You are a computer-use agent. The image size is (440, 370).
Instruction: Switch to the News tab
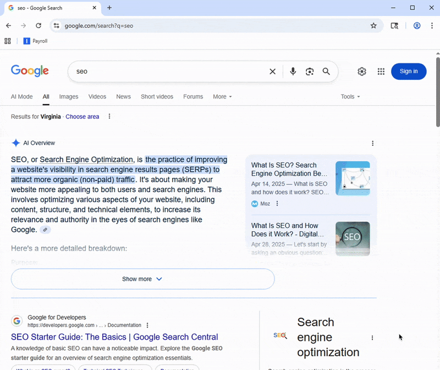pos(123,96)
